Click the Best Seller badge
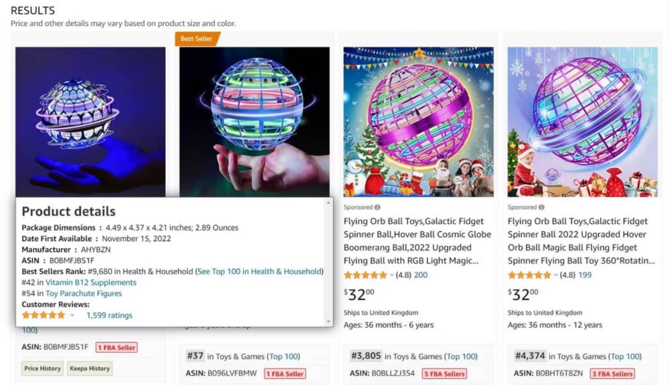Viewport: 669px width, 385px height. 197,39
